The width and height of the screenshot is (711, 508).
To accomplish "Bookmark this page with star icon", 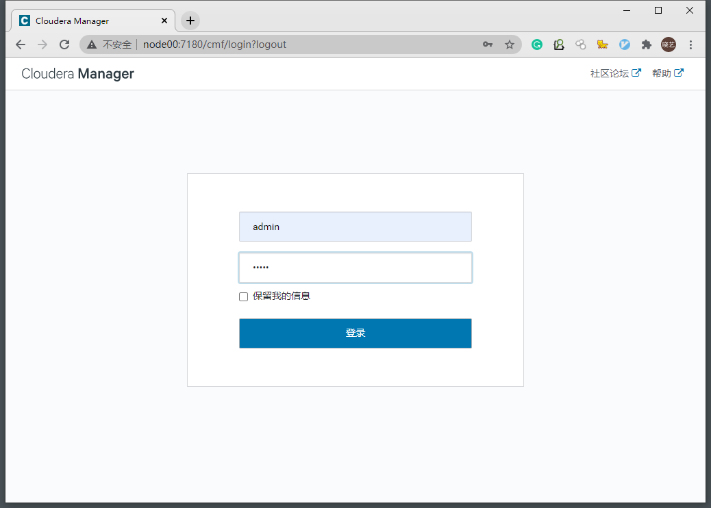I will click(510, 45).
